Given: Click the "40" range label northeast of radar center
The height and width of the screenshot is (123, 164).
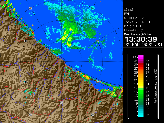Looking at the screenshot, I should [97, 41].
